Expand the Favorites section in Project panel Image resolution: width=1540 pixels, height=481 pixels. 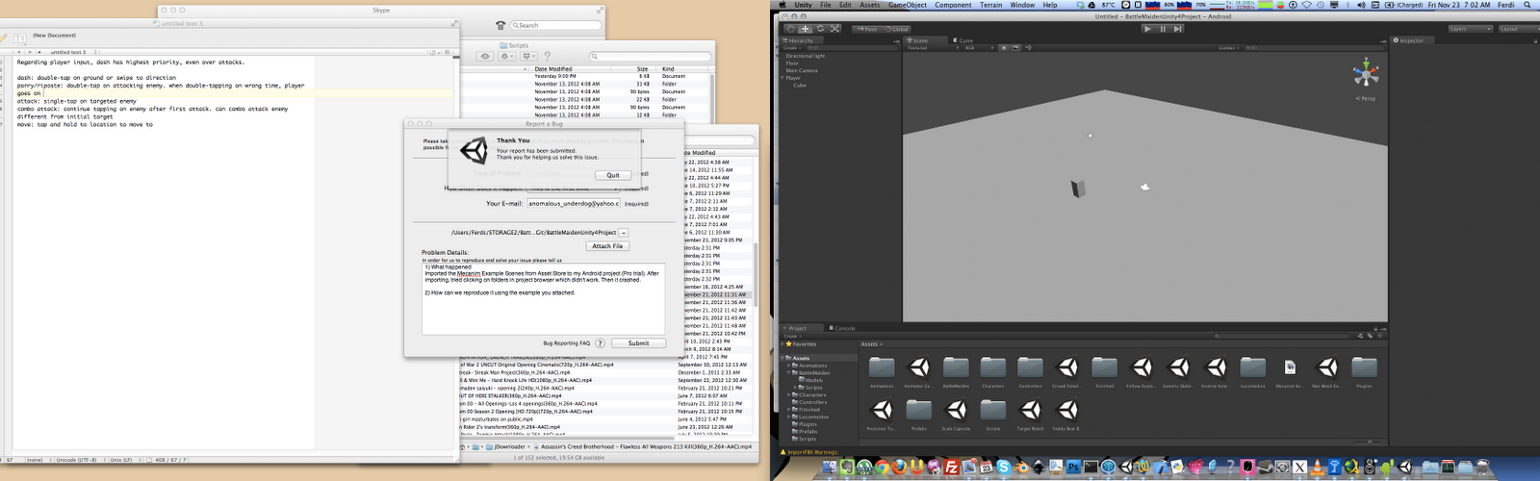click(x=784, y=343)
